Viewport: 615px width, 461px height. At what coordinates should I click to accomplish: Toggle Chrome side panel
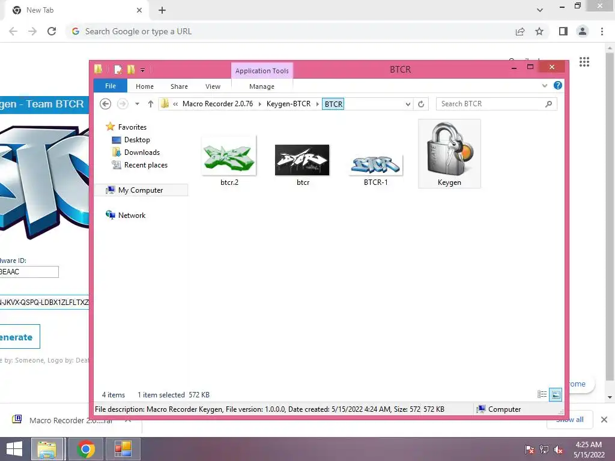click(563, 31)
